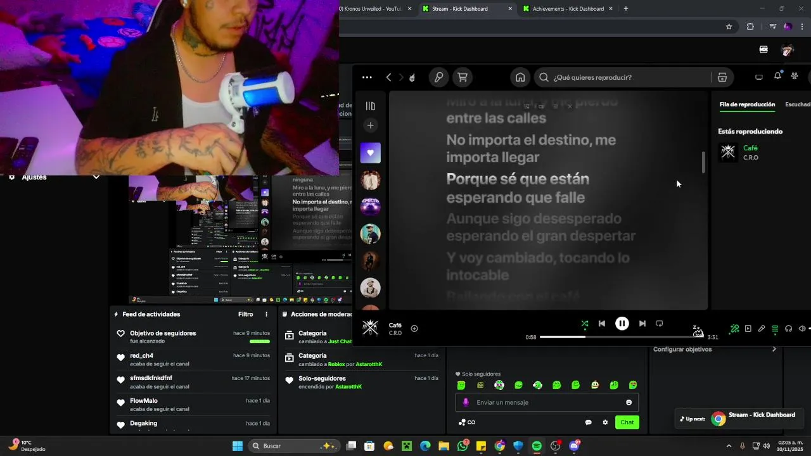Open Now Playing view icon
This screenshot has height=456, width=811.
click(x=748, y=329)
